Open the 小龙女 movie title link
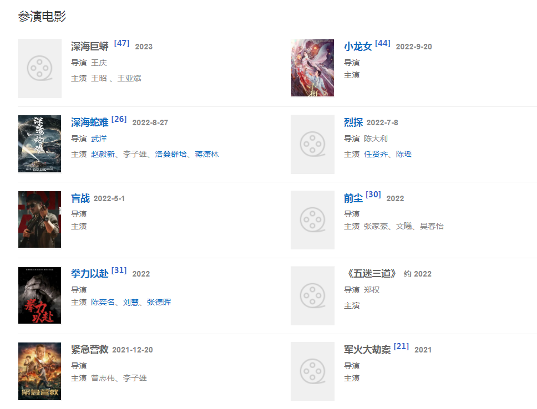The image size is (537, 409). [x=358, y=47]
